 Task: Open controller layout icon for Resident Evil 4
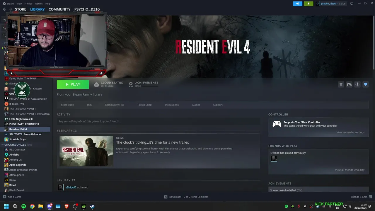(349, 84)
